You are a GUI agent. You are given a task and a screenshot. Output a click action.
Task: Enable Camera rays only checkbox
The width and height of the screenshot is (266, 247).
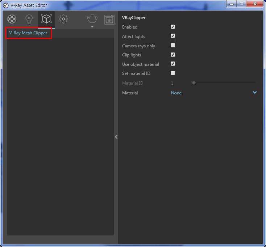pyautogui.click(x=173, y=45)
